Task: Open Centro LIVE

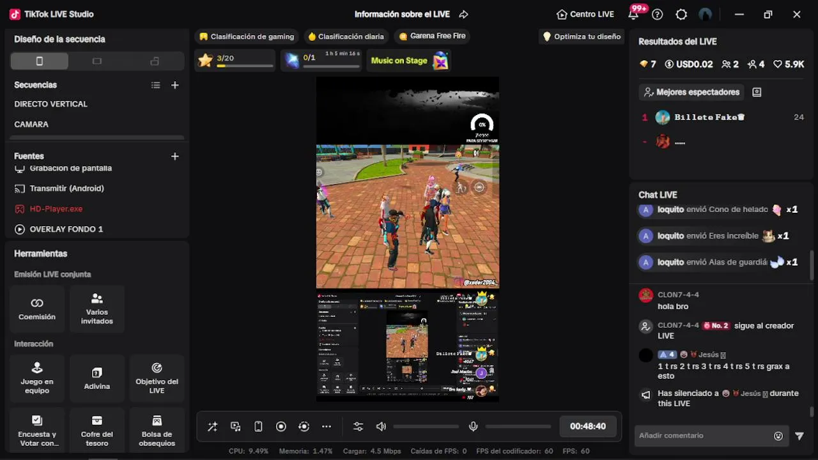Action: 585,14
